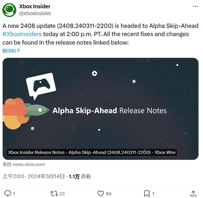Click the gear icon in the card image
Screen dimensions: 203x198
point(94,73)
